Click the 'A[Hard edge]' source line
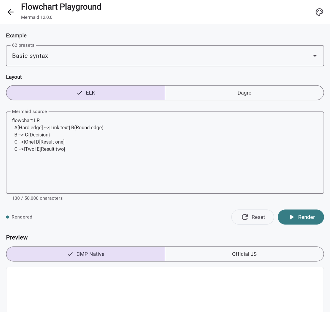The width and height of the screenshot is (330, 312). [x=59, y=128]
